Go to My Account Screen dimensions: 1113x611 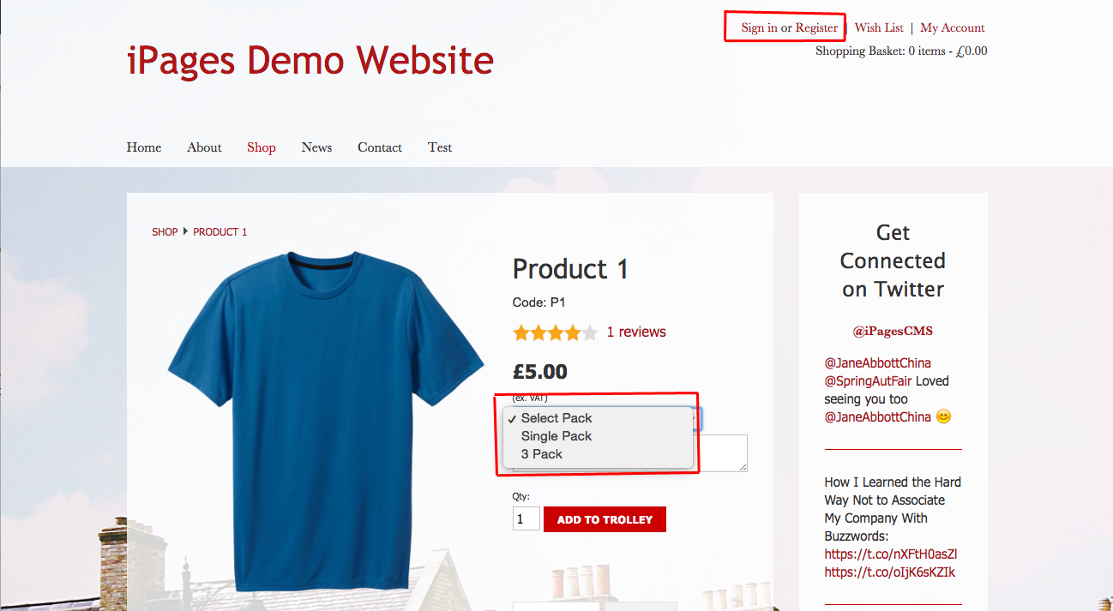[x=952, y=27]
